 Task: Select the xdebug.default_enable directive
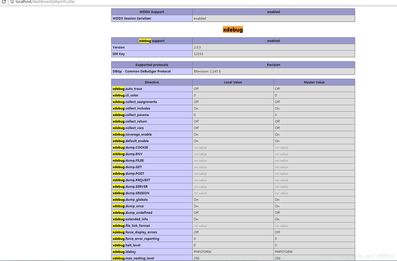152,141
